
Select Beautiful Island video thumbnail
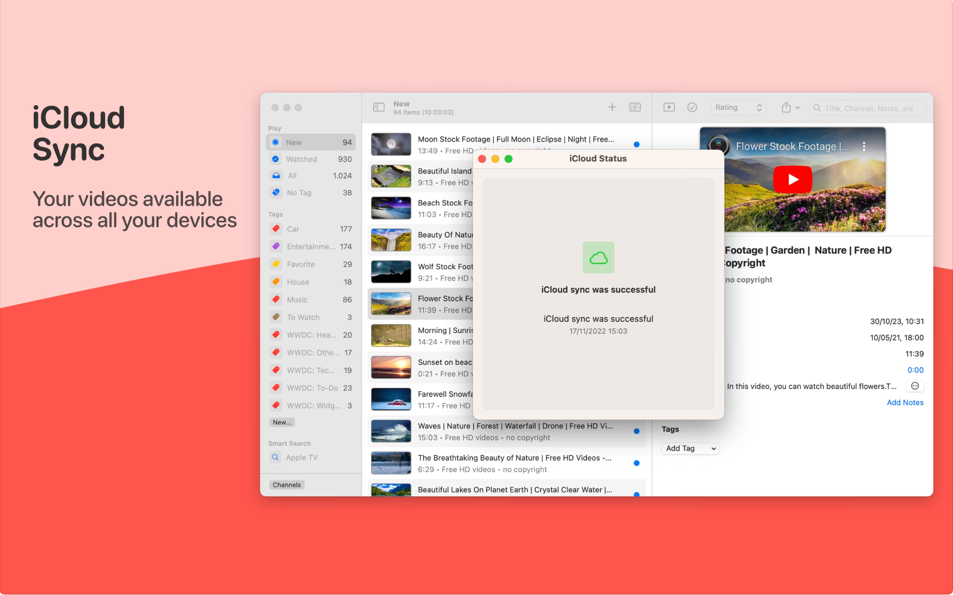click(x=391, y=176)
